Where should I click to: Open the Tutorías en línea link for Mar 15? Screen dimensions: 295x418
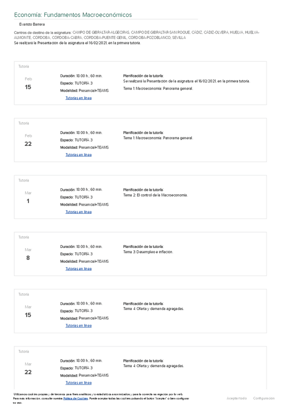tap(79, 326)
